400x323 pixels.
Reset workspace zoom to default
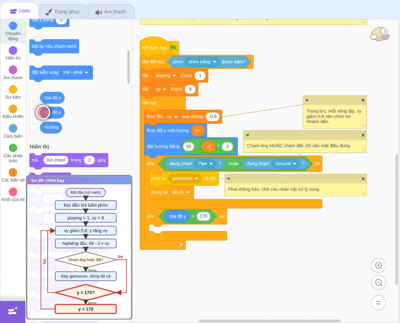378,303
